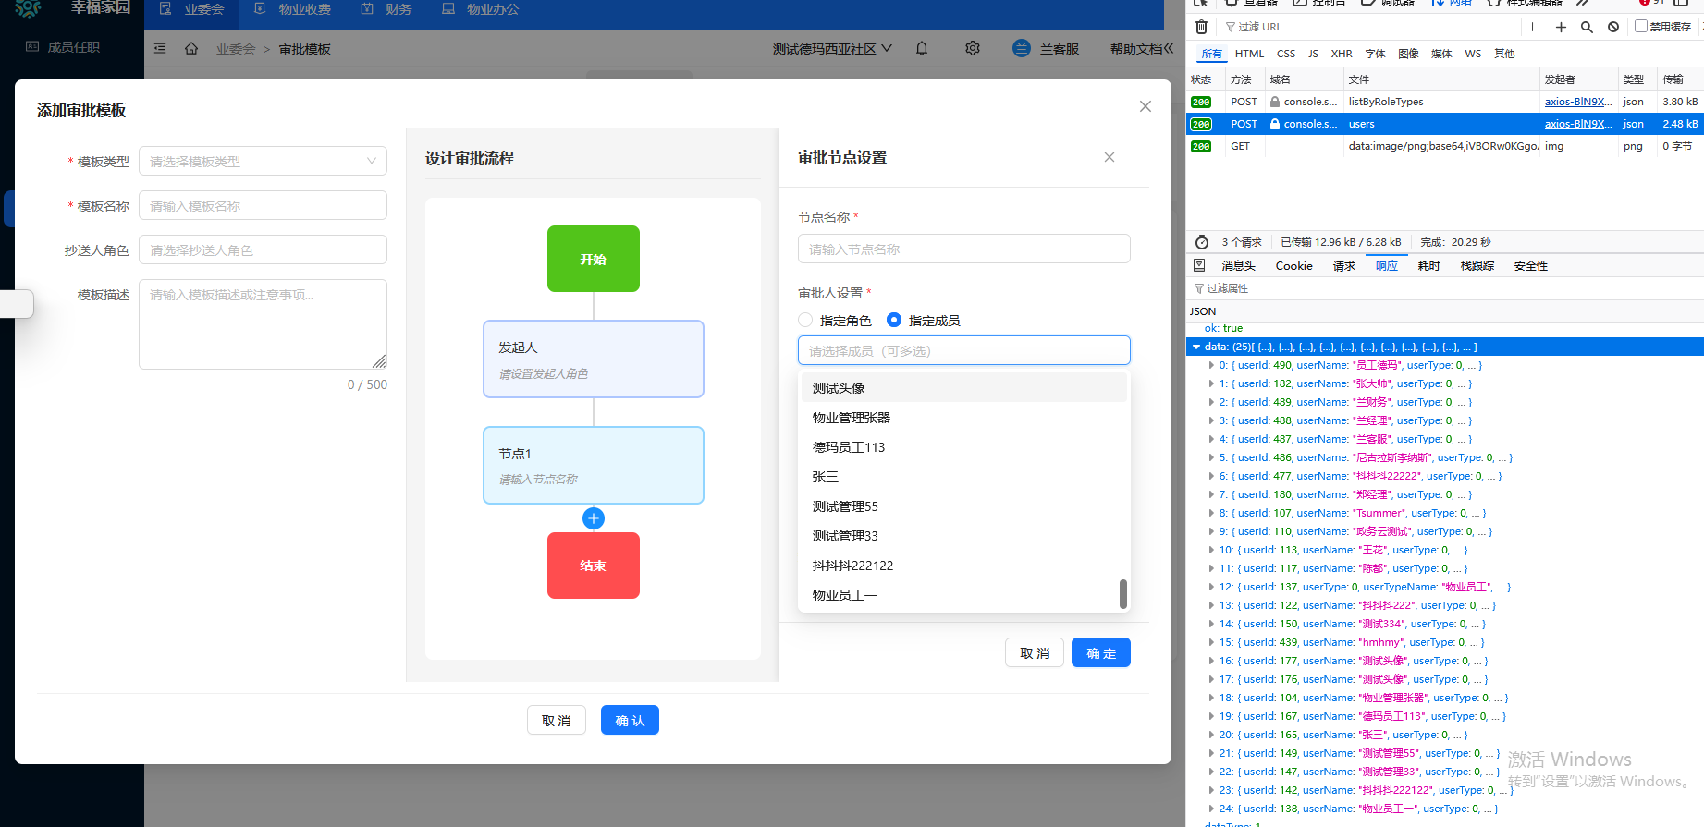Open the 模板类型 dropdown
Screen dimensions: 1704x827
pyautogui.click(x=263, y=161)
